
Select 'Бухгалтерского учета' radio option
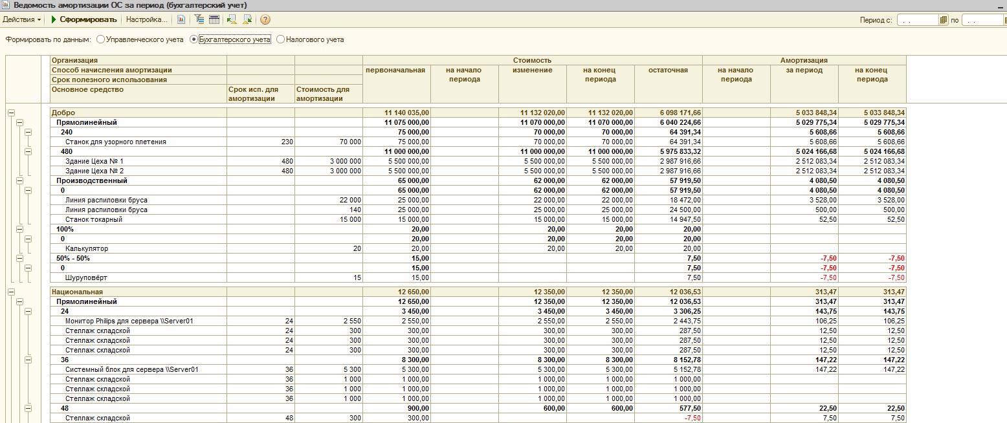click(x=194, y=39)
